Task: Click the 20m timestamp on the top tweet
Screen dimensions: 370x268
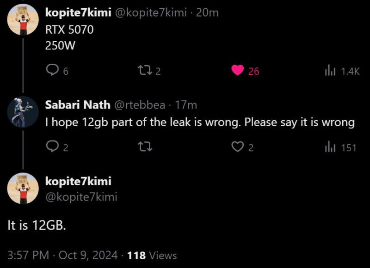Action: [x=207, y=12]
